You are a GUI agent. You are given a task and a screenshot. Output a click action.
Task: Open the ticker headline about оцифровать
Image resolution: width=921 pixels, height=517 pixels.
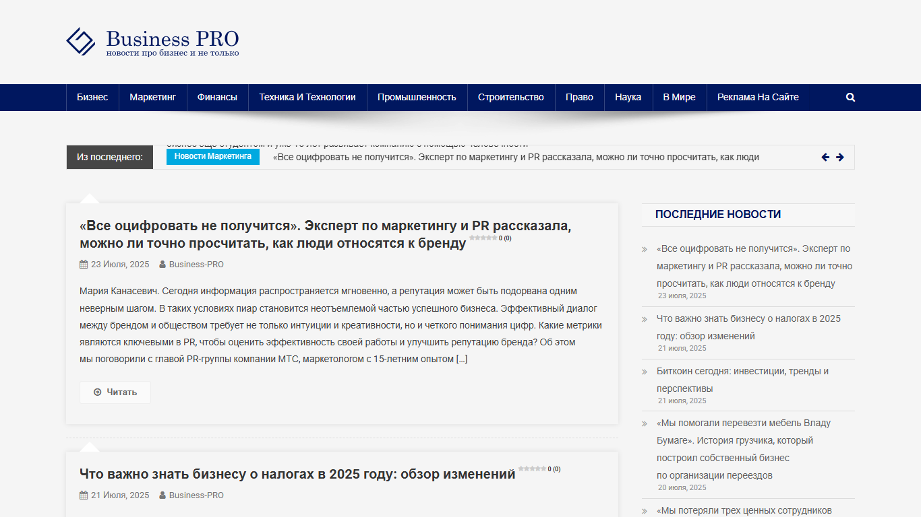pyautogui.click(x=516, y=158)
